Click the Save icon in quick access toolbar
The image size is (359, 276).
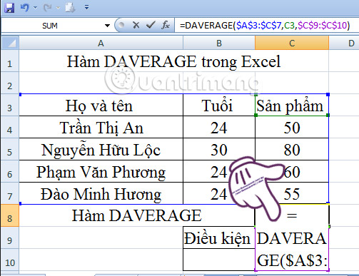pos(9,8)
